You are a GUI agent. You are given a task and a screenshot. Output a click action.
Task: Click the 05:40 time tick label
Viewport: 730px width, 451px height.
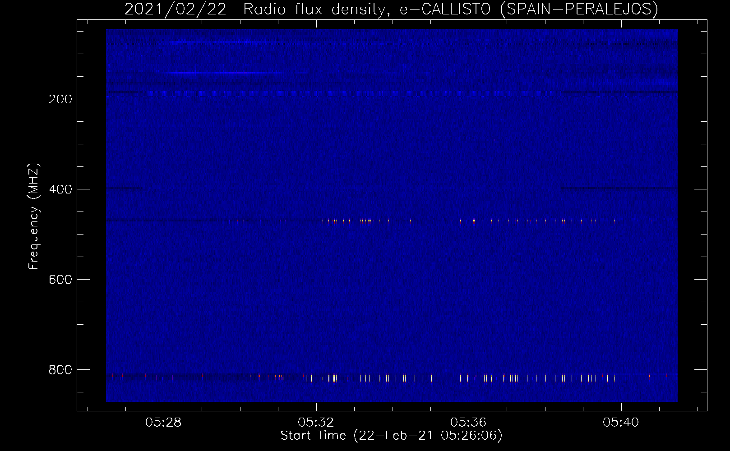click(621, 423)
